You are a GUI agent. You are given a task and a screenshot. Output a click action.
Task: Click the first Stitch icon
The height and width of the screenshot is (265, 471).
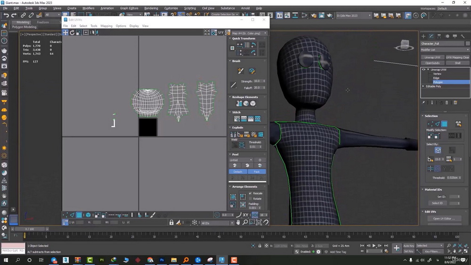237,119
